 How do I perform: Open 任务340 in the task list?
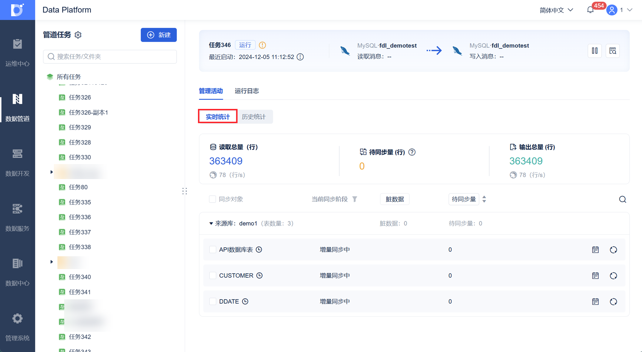pyautogui.click(x=80, y=277)
